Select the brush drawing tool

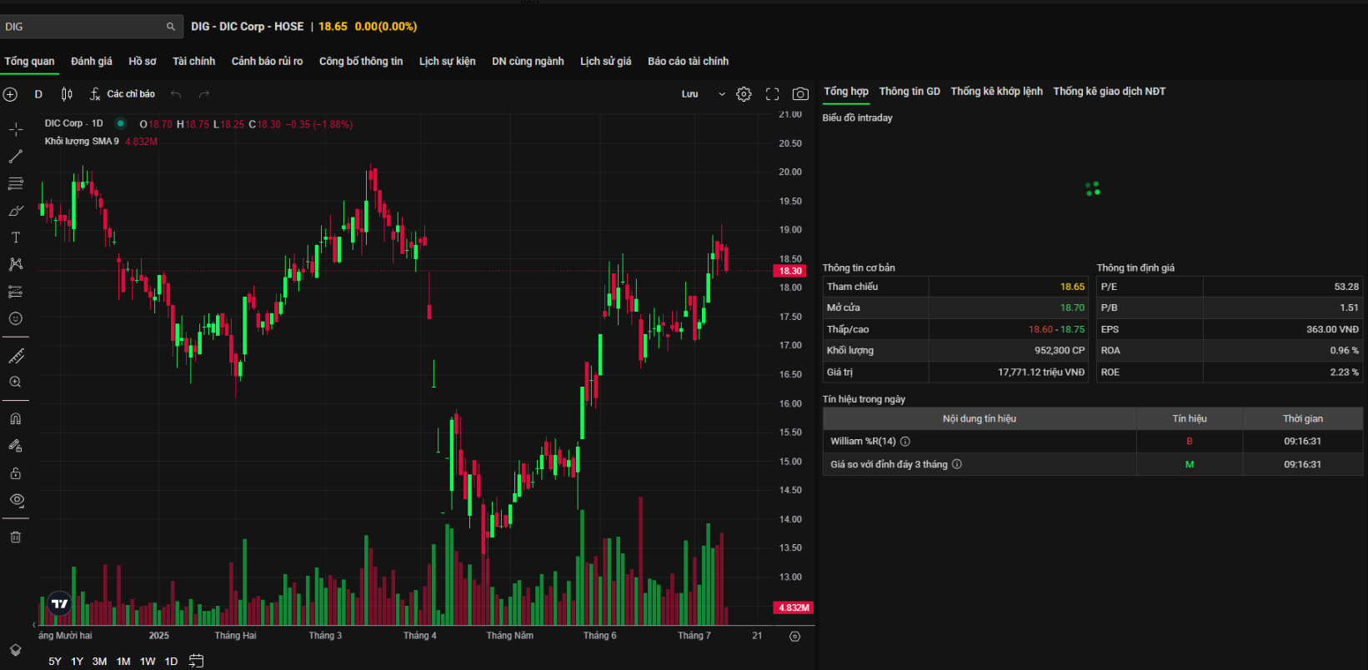[16, 211]
